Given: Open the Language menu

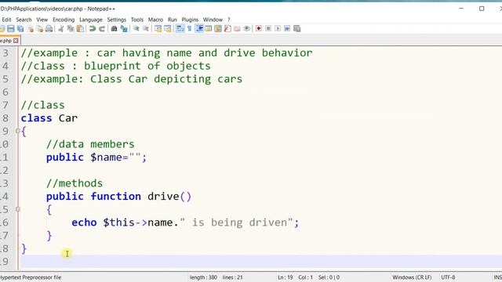Looking at the screenshot, I should (x=91, y=20).
